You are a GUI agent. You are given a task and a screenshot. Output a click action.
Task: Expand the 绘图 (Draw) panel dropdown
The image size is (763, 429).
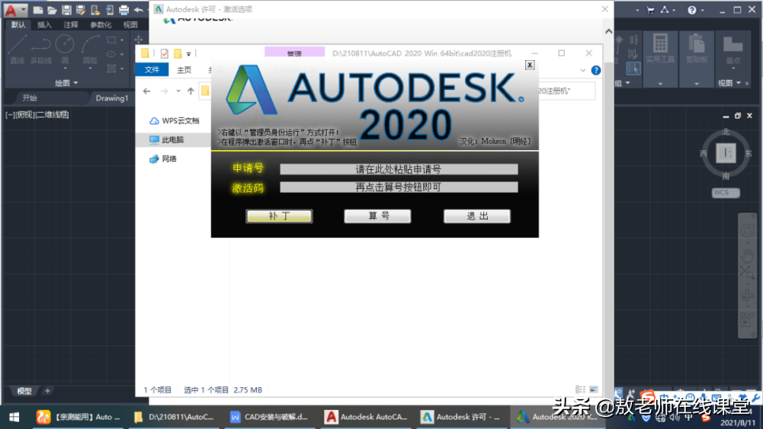66,83
